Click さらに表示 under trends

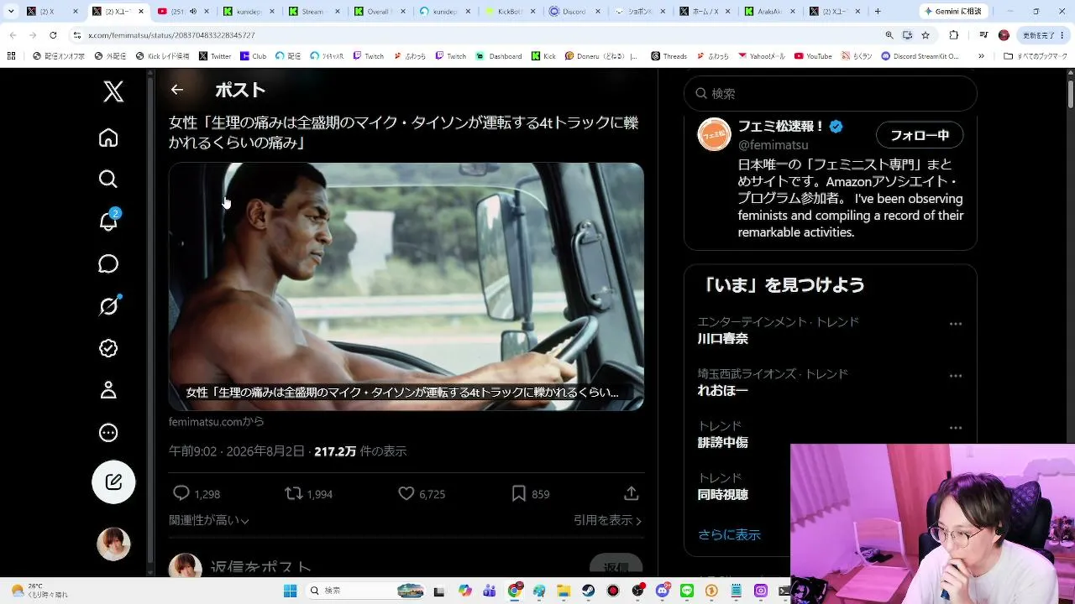click(729, 534)
